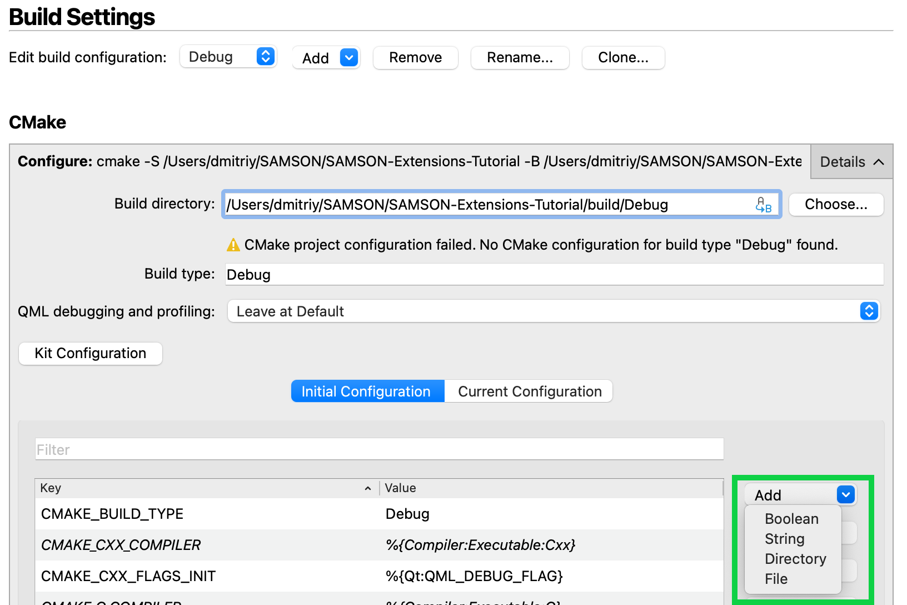Screen dimensions: 907x605
Task: Open the Clone dialog
Action: 623,57
